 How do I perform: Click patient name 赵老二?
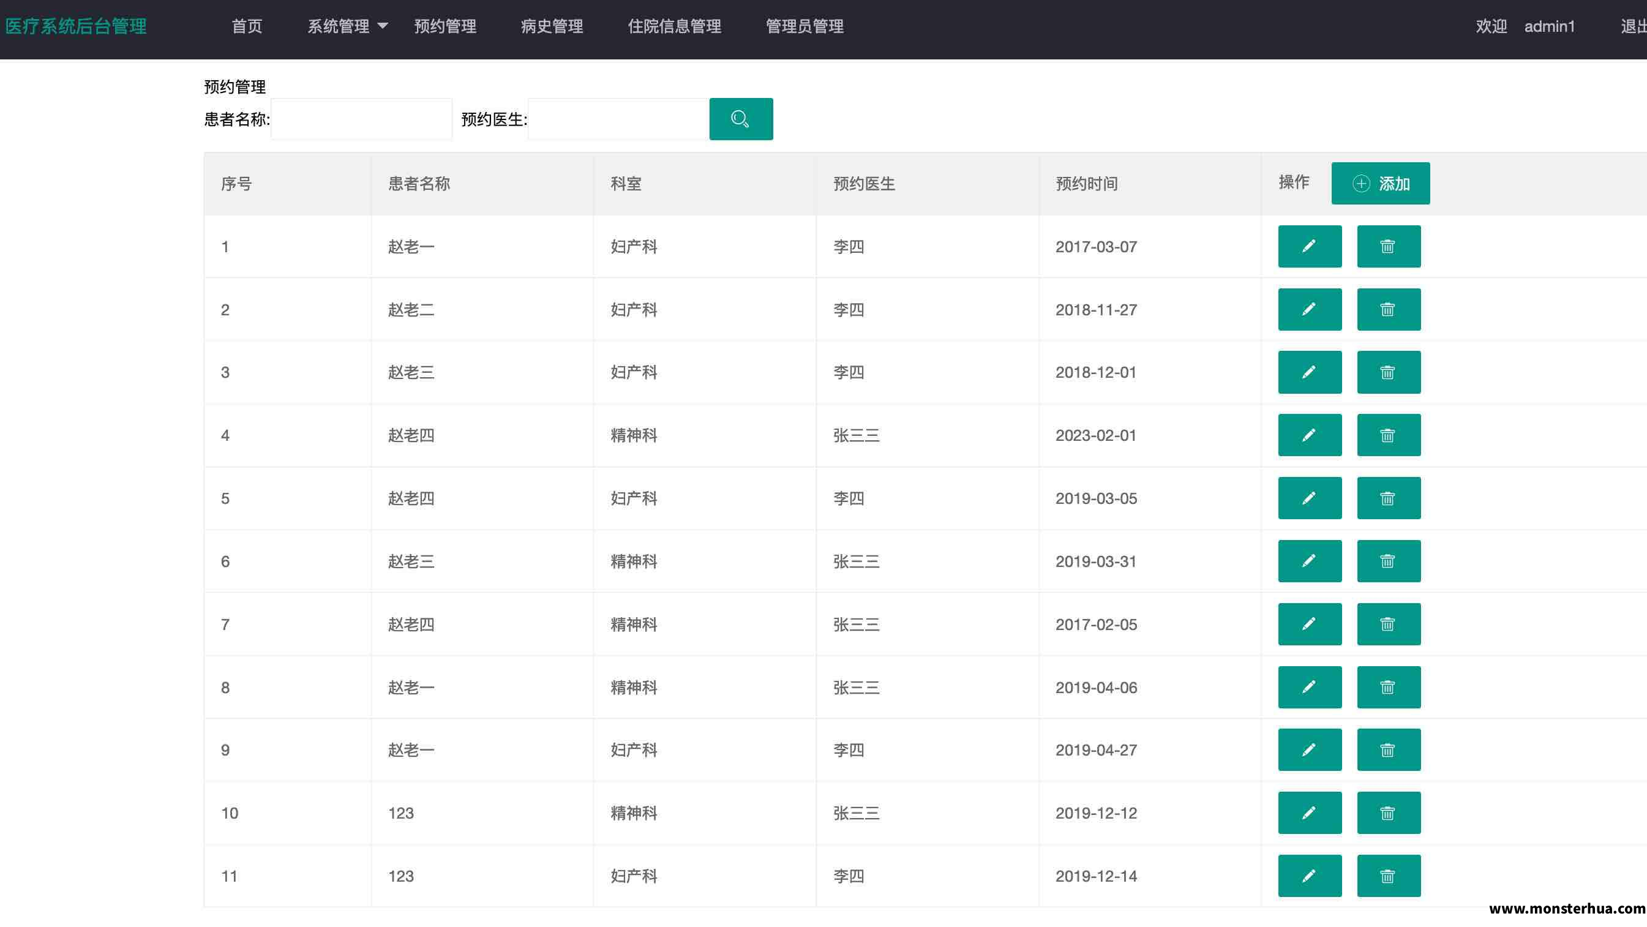tap(411, 309)
